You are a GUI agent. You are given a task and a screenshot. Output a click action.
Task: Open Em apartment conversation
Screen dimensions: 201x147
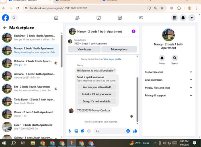[30, 88]
